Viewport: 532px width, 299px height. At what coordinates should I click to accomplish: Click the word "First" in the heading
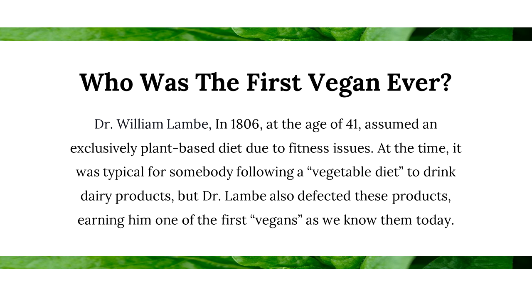273,83
